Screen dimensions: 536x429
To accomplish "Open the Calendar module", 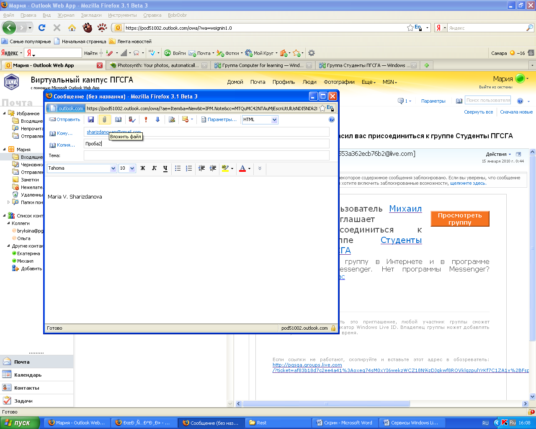I will 37,375.
